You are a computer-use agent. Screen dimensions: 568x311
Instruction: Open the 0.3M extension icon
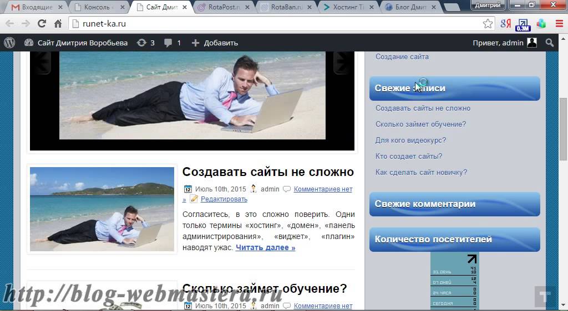tap(523, 24)
